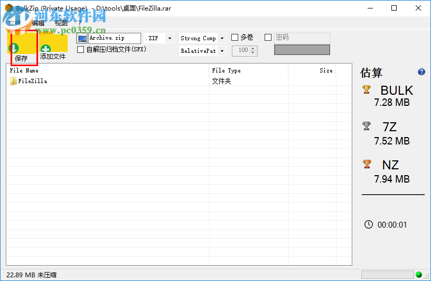Screen dimensions: 431x281
Task: Click the 00:00:01 elapsed time text
Action: (x=392, y=225)
